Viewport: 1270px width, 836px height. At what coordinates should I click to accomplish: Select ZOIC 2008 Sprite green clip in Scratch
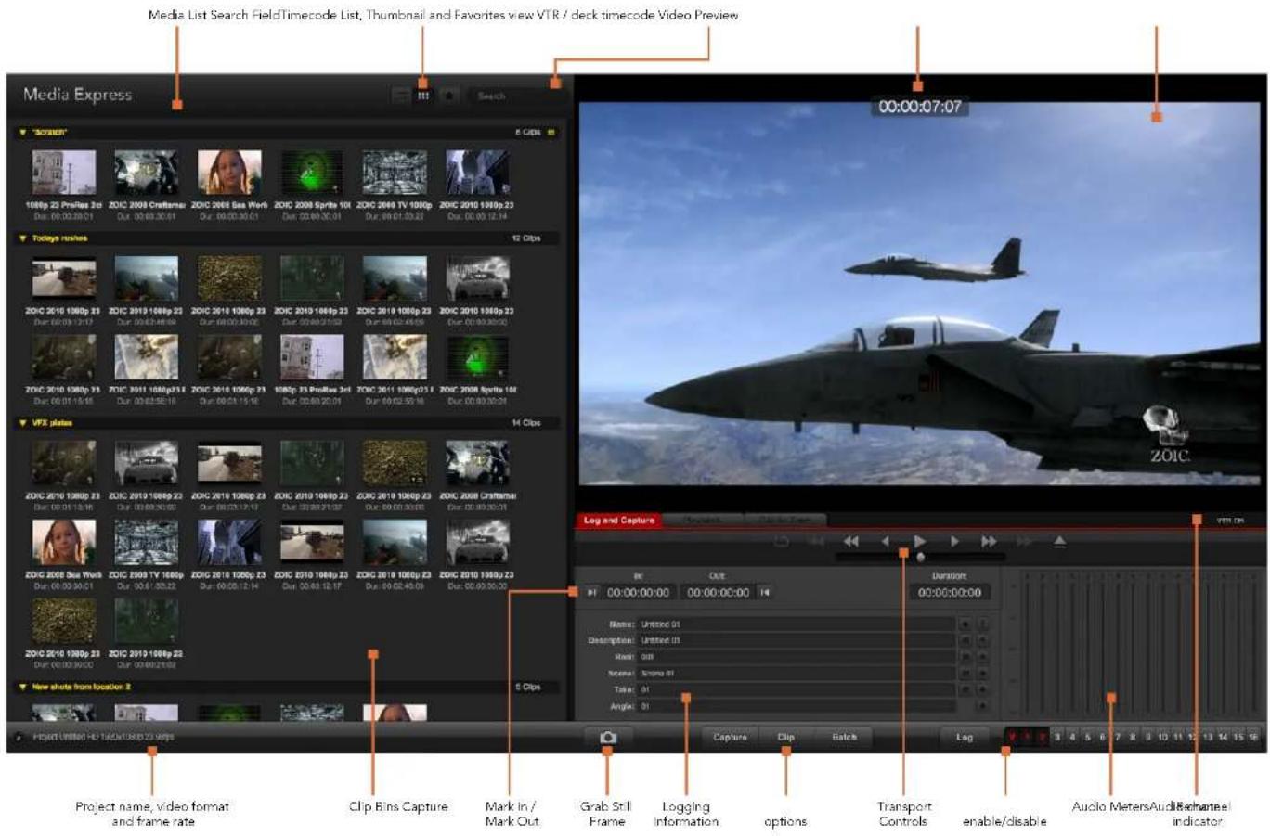pos(312,173)
